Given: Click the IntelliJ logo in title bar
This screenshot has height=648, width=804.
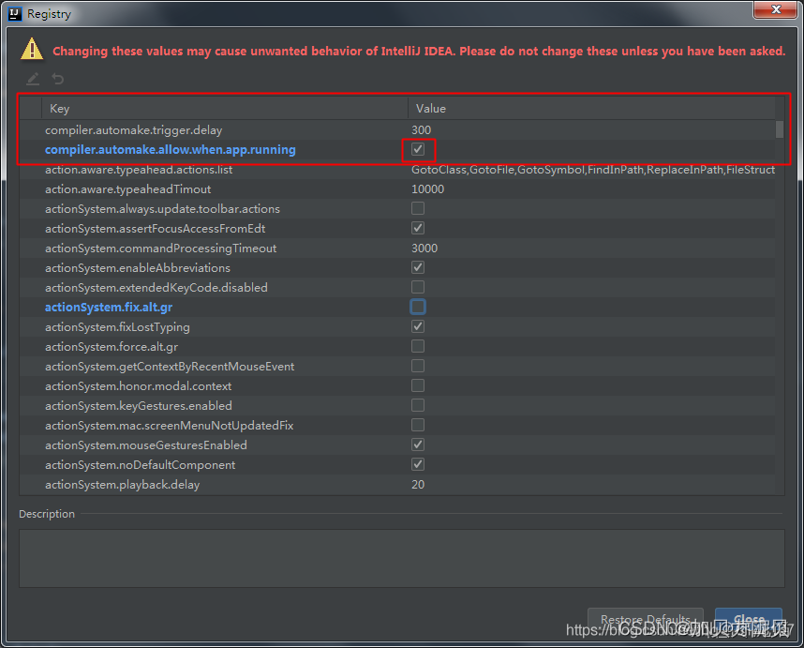Looking at the screenshot, I should pos(15,14).
